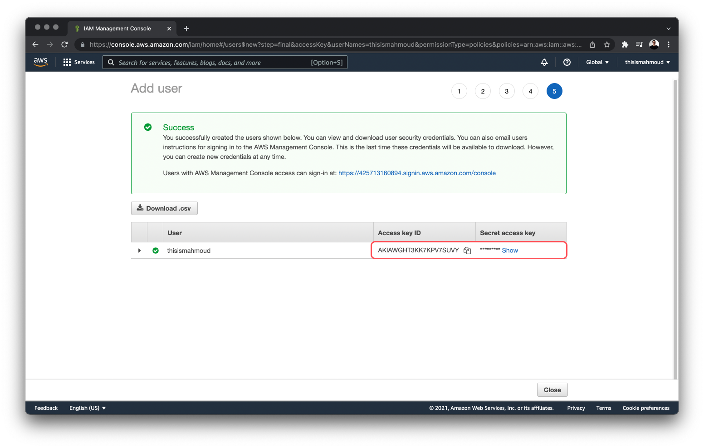Bookmark this page with the star icon
Screen dimensions: 704x448
pyautogui.click(x=606, y=44)
